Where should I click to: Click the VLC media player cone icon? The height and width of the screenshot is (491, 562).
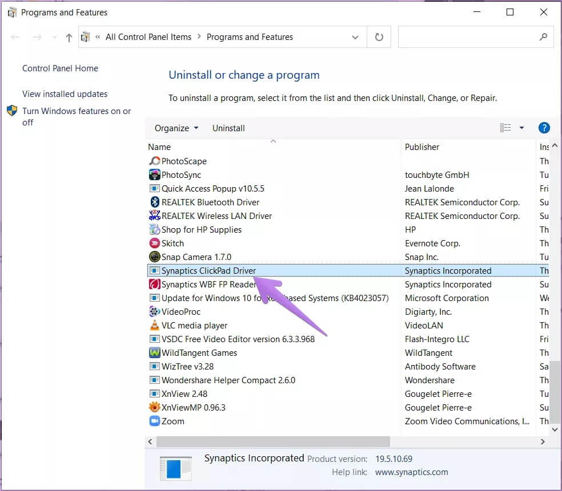point(154,325)
